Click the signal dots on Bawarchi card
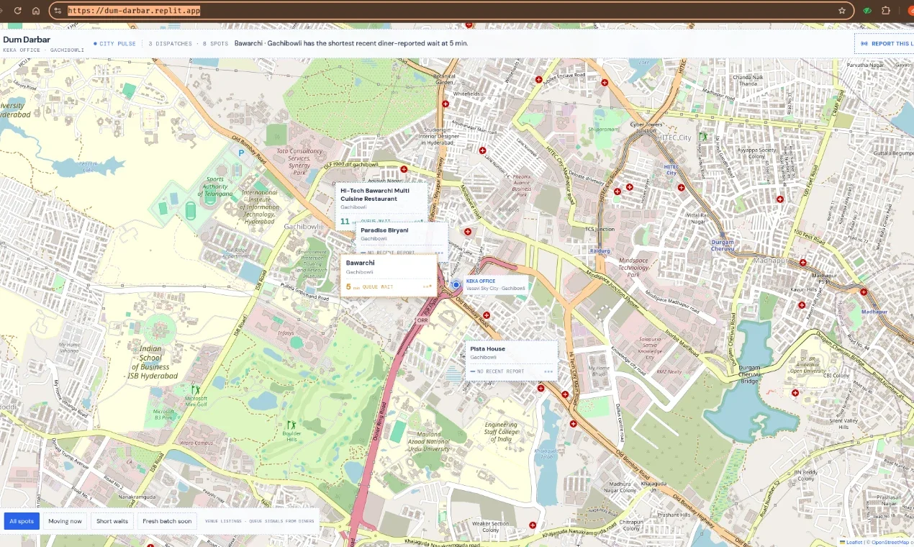This screenshot has height=547, width=914. pyautogui.click(x=427, y=286)
